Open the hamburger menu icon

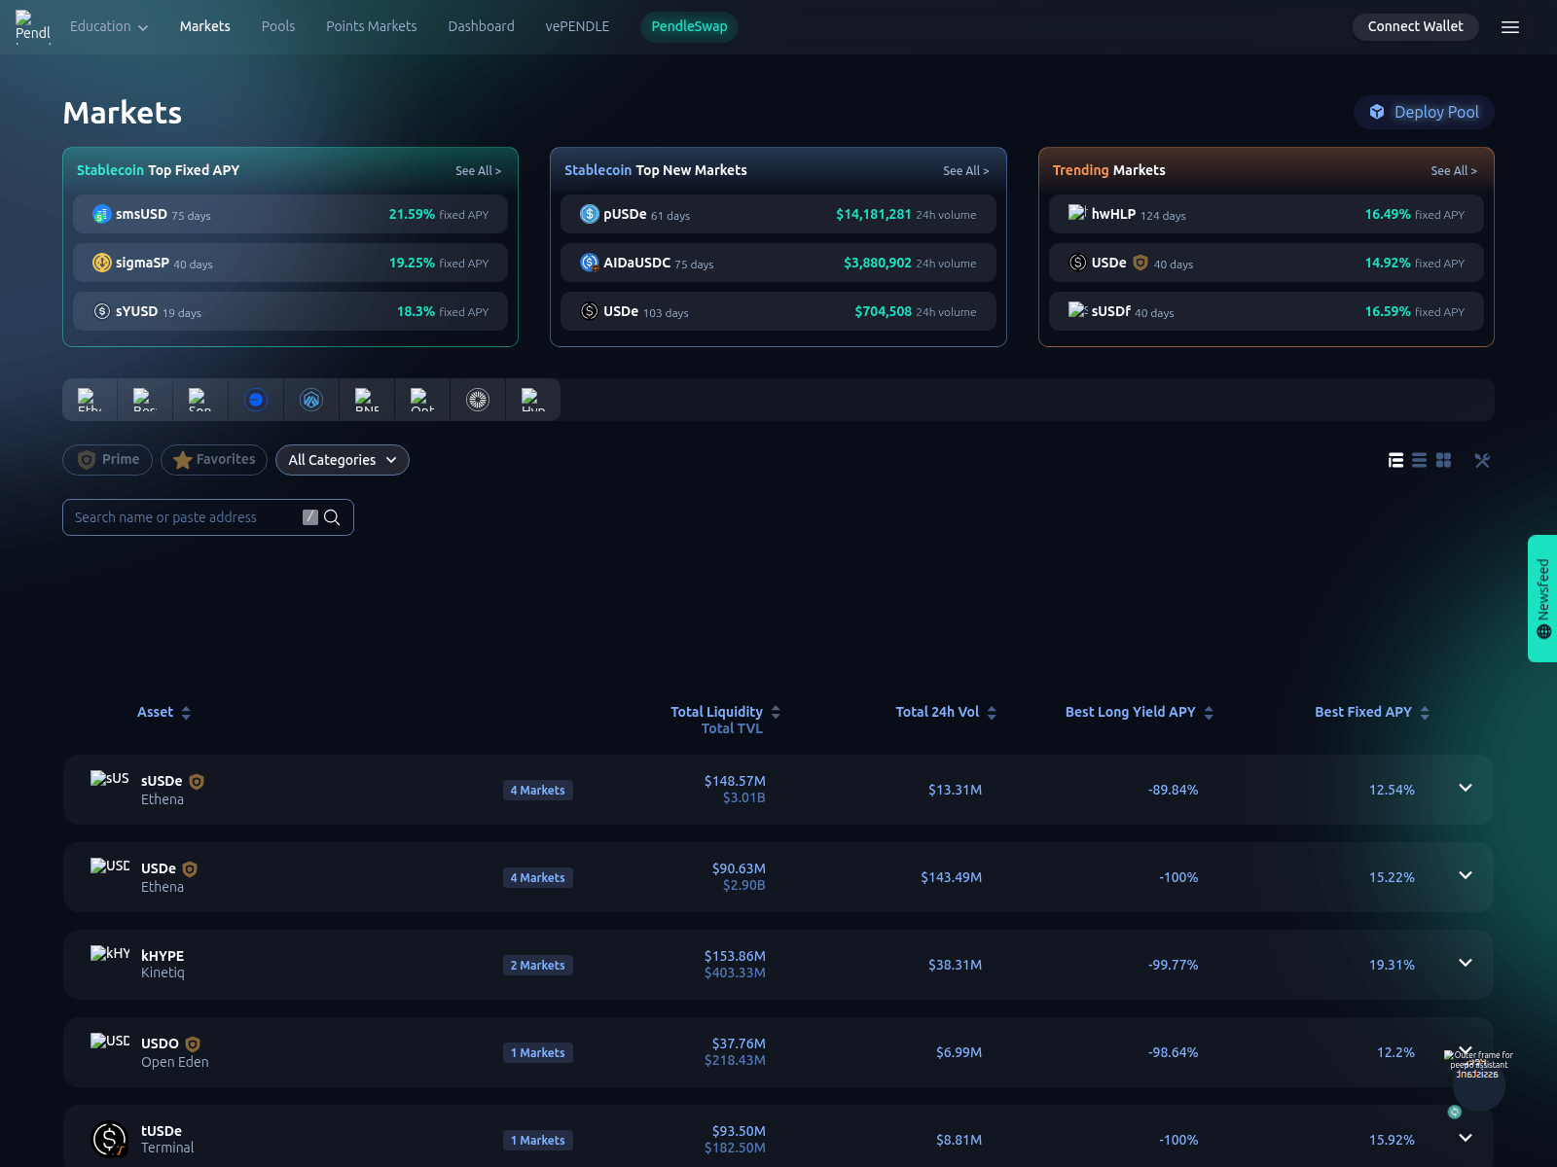[x=1509, y=27]
